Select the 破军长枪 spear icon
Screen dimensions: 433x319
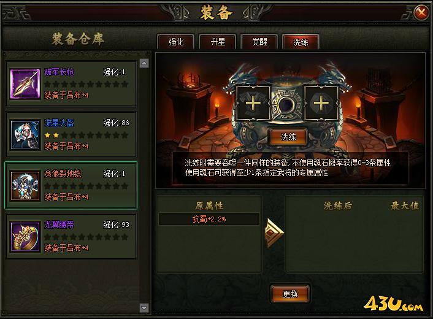point(25,83)
